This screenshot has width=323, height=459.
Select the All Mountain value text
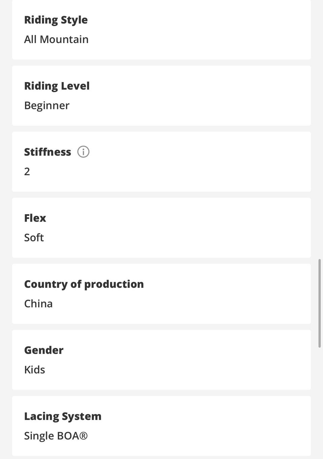click(56, 39)
